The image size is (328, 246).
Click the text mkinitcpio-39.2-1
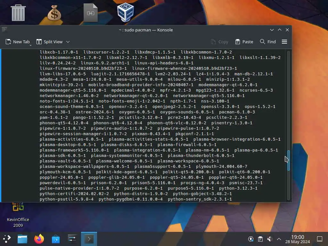click(61, 85)
